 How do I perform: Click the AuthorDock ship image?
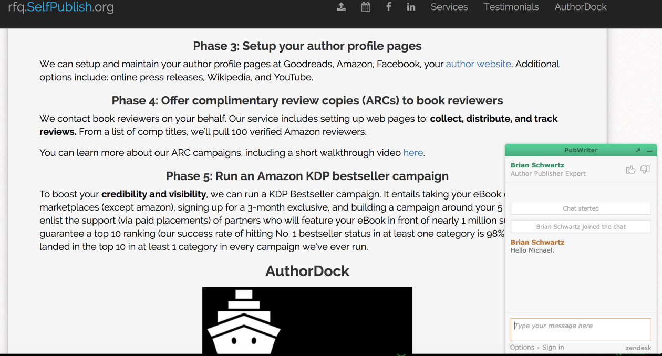click(307, 320)
